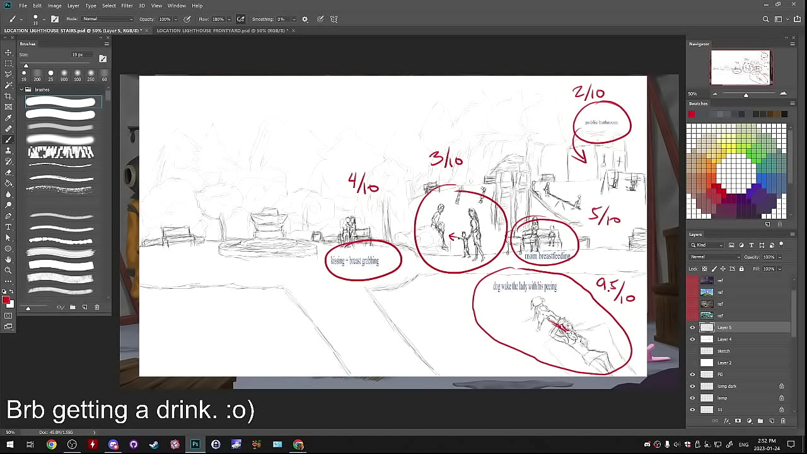Click the red swatch in Swatches panel
The image size is (807, 454).
click(x=692, y=114)
